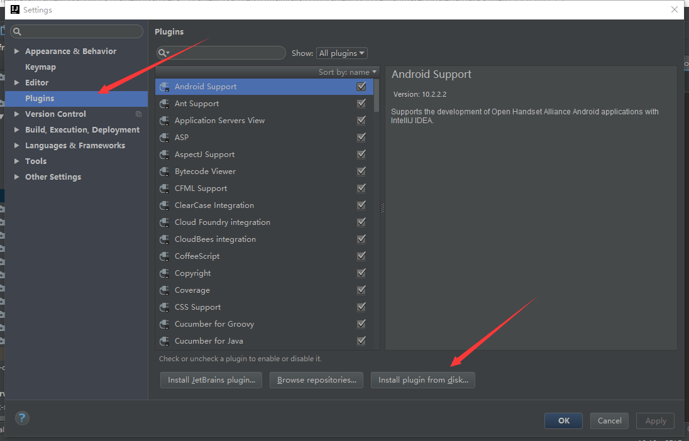Expand the Build, Execution, Deployment arrow

click(17, 130)
